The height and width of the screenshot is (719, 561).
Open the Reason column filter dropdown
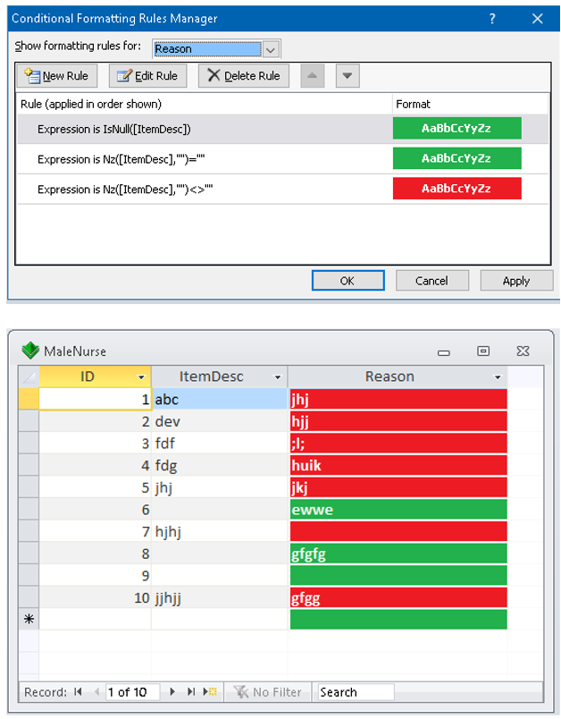tap(498, 377)
